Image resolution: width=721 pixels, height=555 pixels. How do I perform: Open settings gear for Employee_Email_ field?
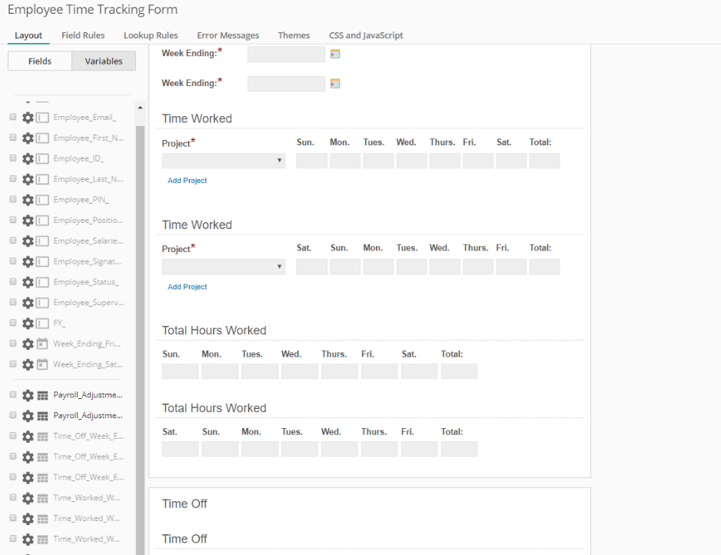pos(28,118)
